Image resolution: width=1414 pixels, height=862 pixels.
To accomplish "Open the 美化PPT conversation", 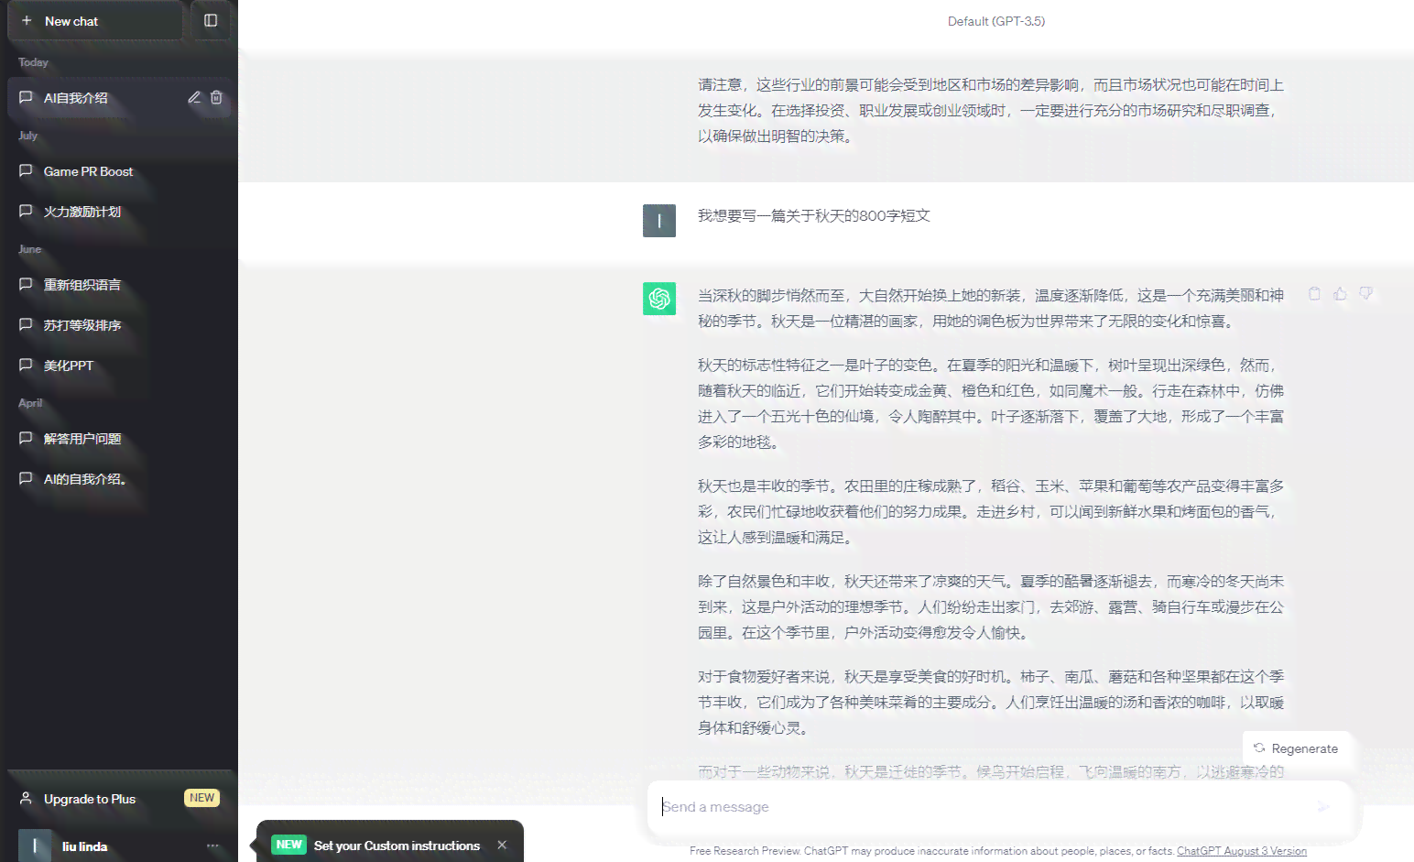I will 119,366.
